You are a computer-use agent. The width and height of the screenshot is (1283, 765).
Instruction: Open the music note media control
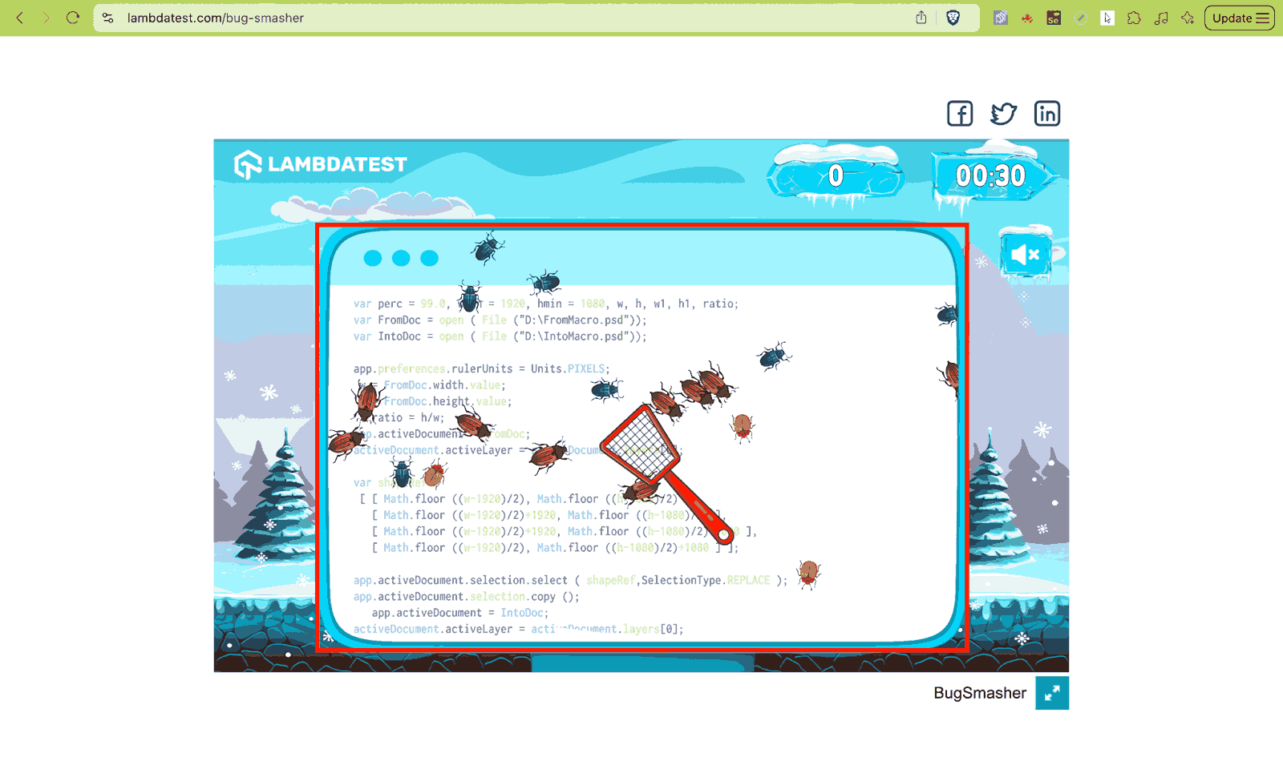[x=1161, y=18]
